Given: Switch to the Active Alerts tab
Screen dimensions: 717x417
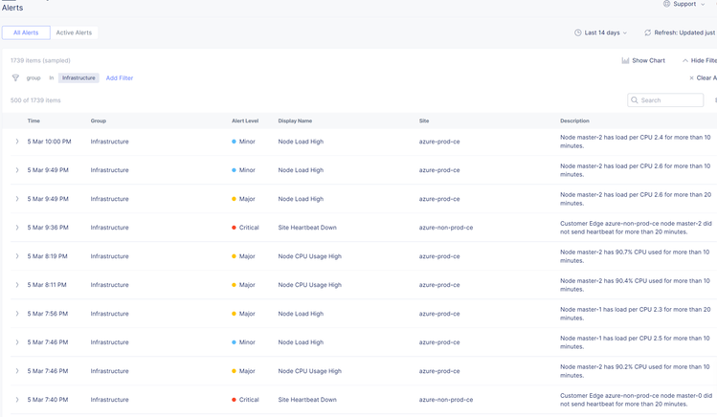Looking at the screenshot, I should click(74, 33).
